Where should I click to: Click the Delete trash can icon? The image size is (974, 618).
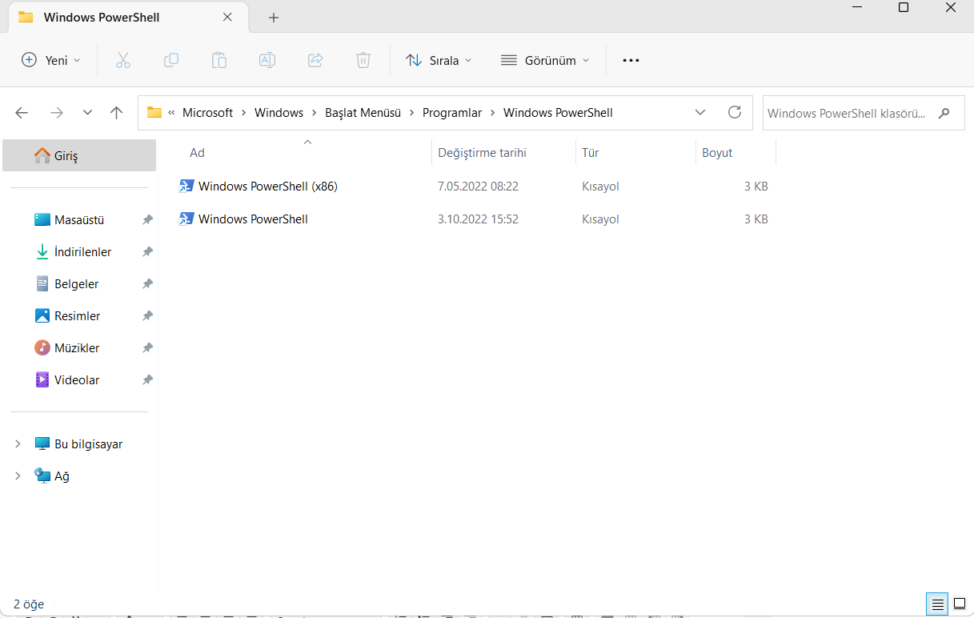(x=363, y=60)
